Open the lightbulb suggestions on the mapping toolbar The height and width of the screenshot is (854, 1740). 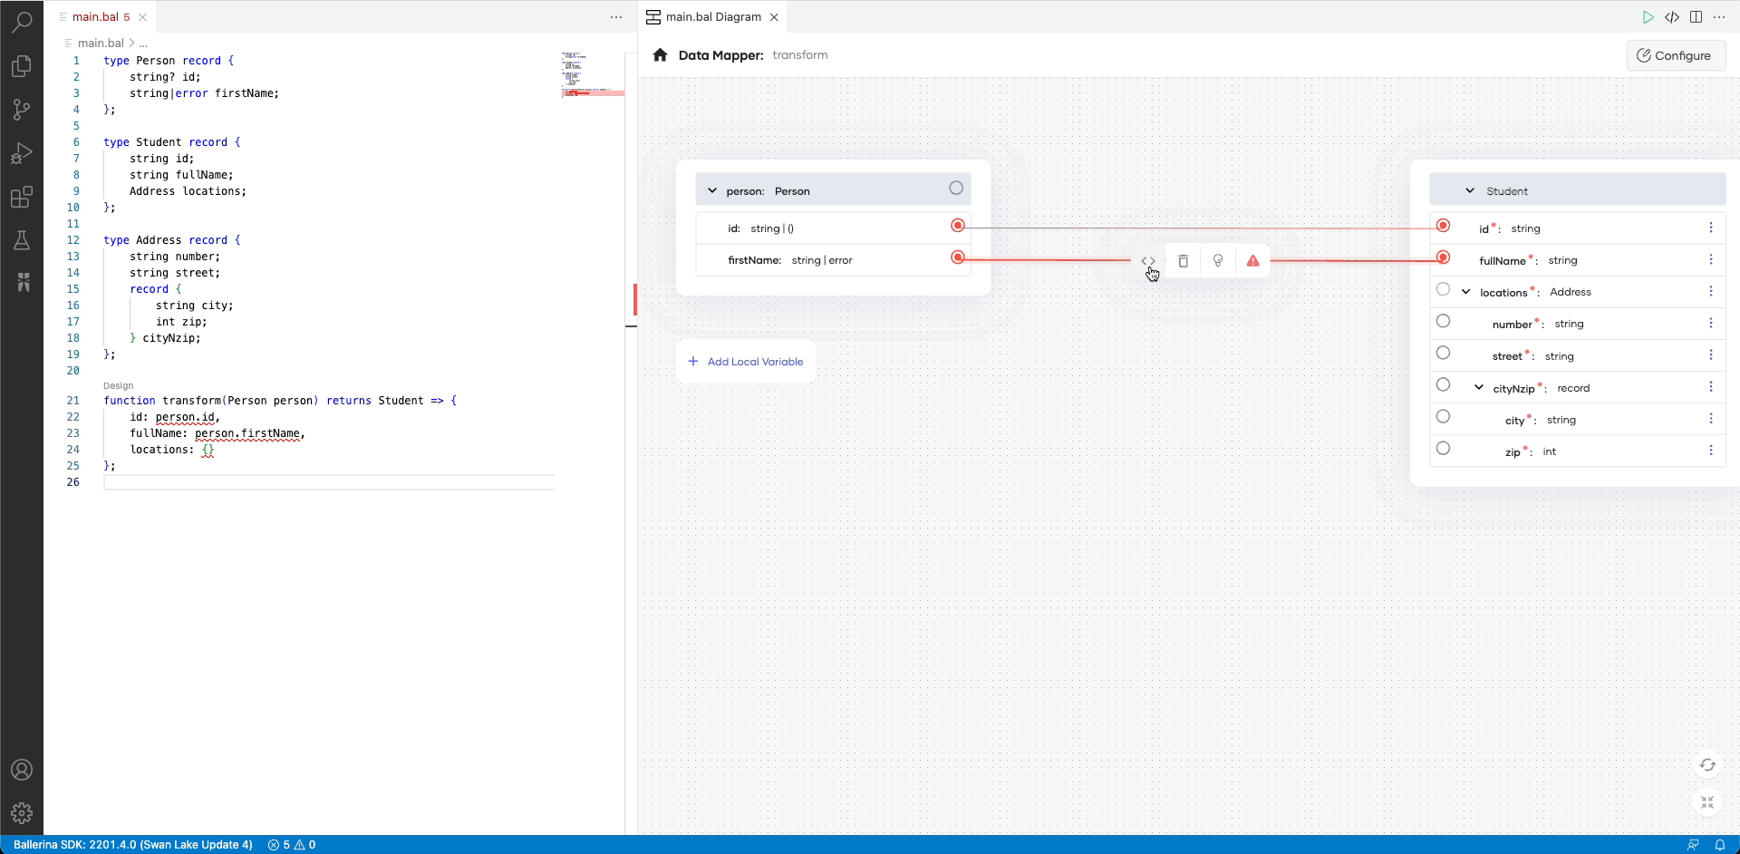pos(1218,260)
